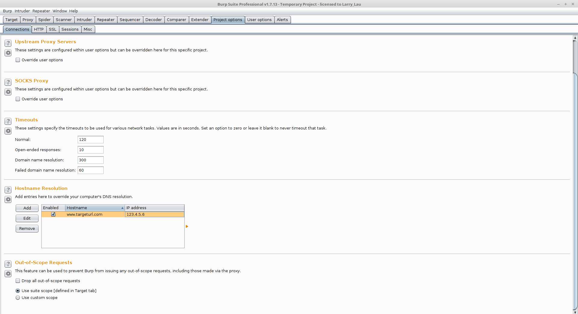Click the Open-ended responses timeout field

91,150
